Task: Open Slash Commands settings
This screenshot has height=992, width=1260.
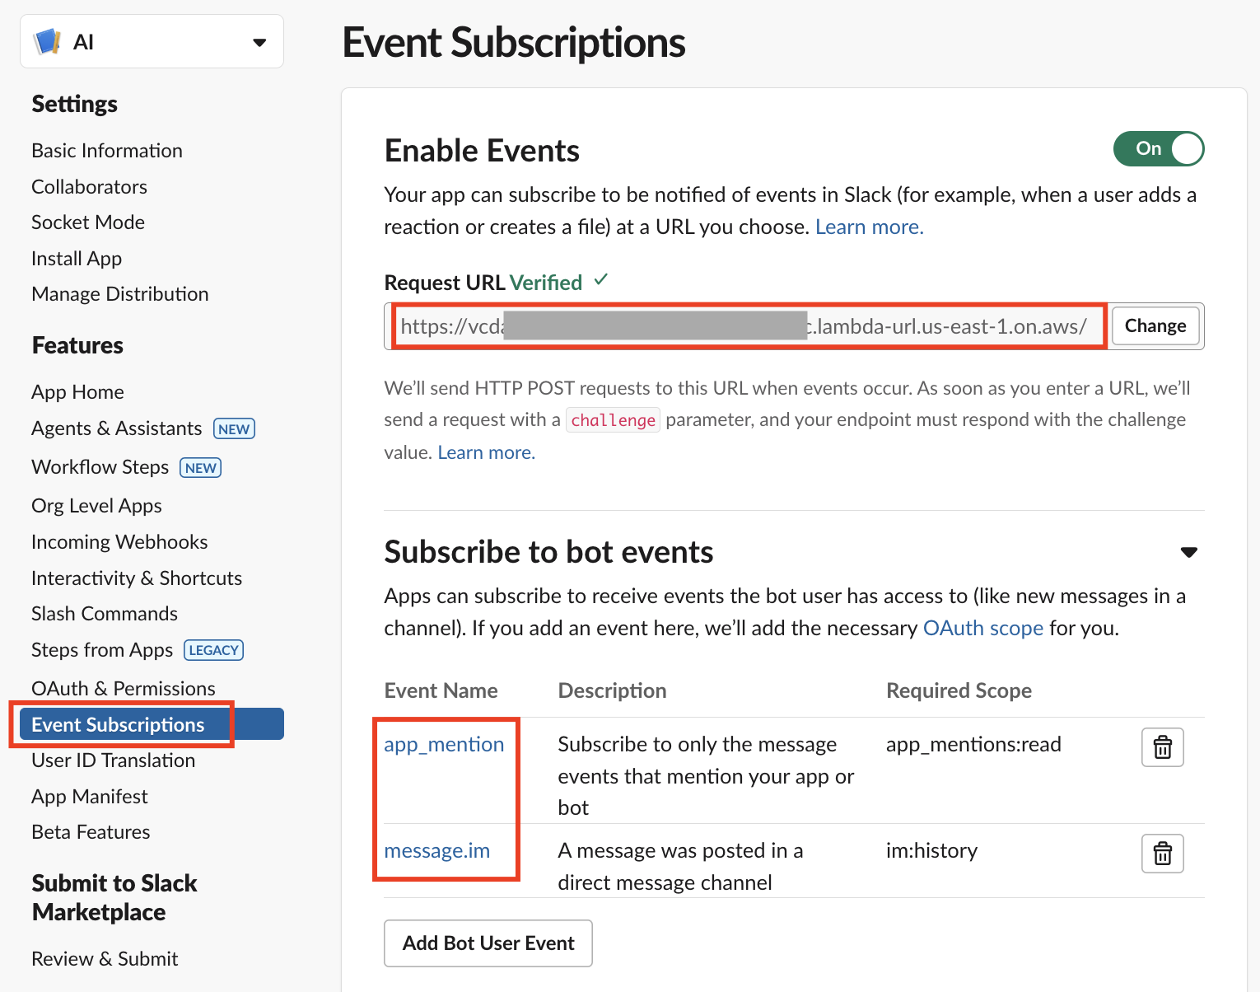Action: 104,613
